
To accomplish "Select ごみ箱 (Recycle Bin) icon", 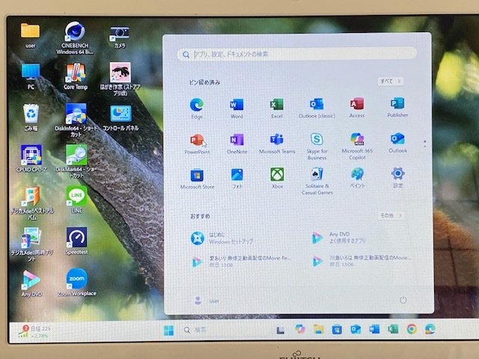I will point(31,117).
